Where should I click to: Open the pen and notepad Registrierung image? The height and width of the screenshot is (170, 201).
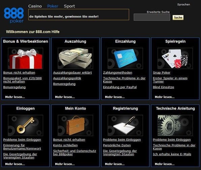125,125
